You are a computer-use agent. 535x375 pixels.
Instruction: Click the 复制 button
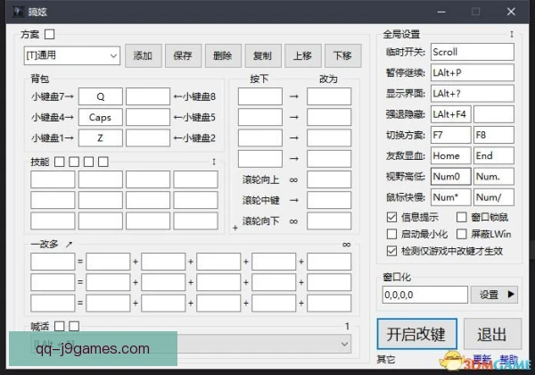click(x=263, y=55)
